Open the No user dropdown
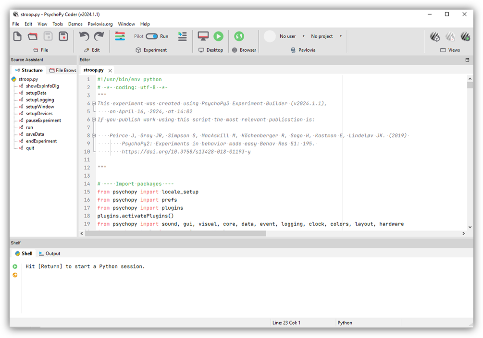Screen dimensions: 483x338 (292, 36)
